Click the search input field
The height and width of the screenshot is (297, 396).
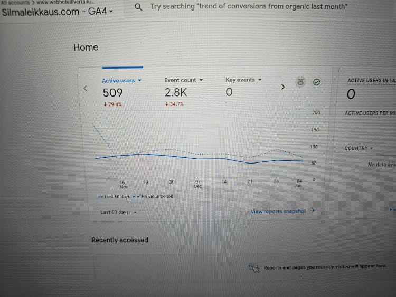[248, 7]
